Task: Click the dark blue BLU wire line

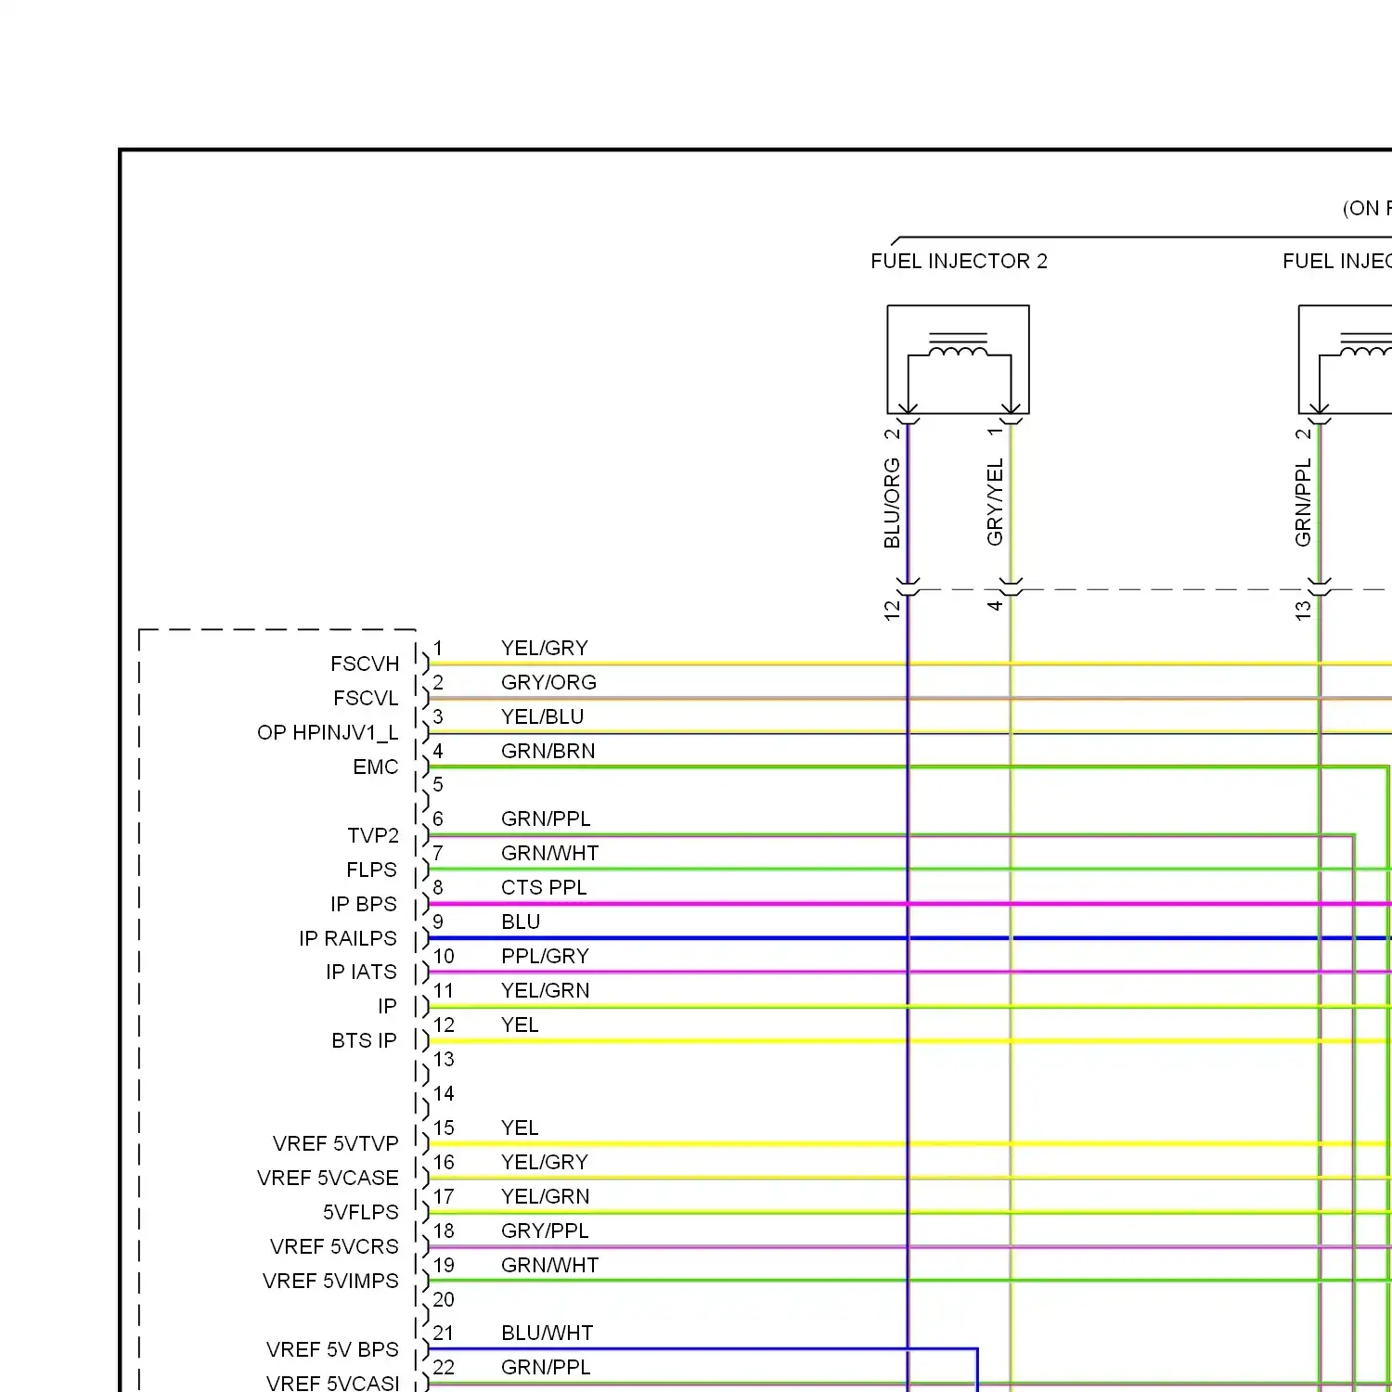Action: point(909,938)
